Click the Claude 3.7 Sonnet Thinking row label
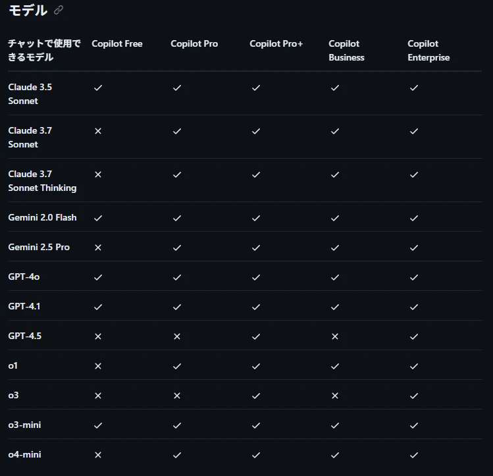 point(42,181)
